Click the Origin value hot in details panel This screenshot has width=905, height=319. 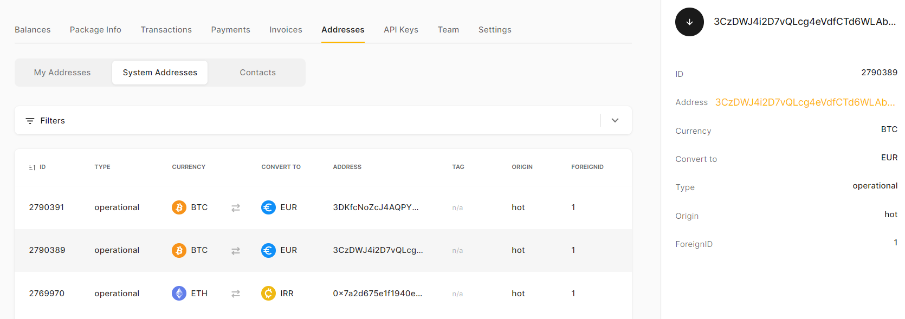pyautogui.click(x=891, y=214)
